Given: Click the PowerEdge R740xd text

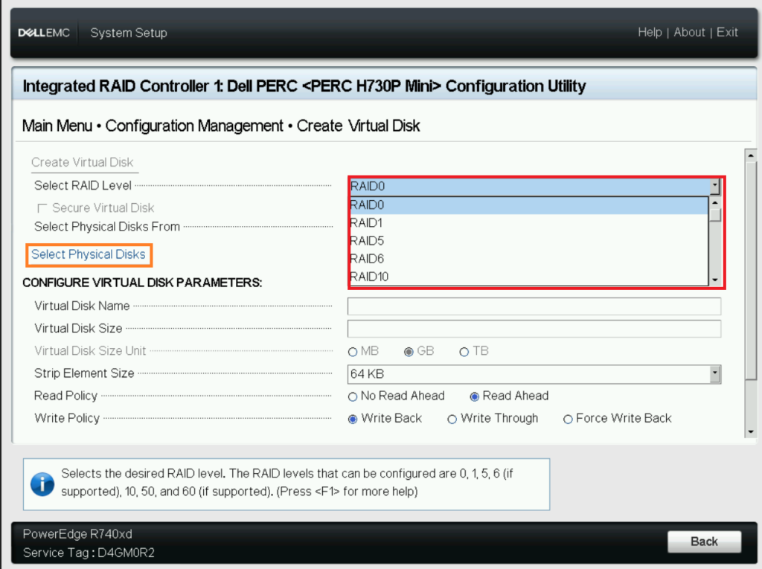Looking at the screenshot, I should pyautogui.click(x=77, y=534).
